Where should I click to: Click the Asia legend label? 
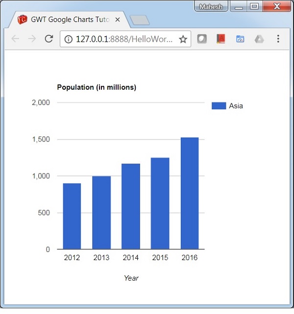[x=236, y=106]
